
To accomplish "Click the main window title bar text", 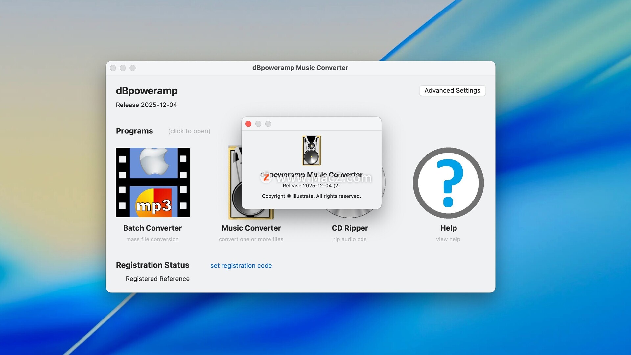I will [x=300, y=68].
